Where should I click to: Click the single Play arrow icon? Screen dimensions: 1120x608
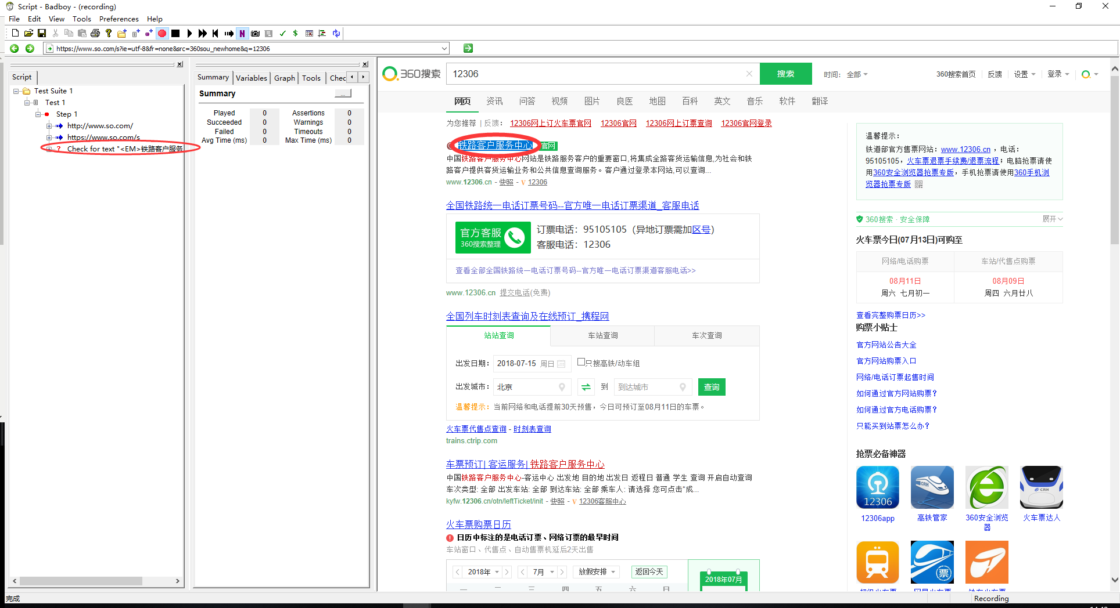[x=189, y=33]
